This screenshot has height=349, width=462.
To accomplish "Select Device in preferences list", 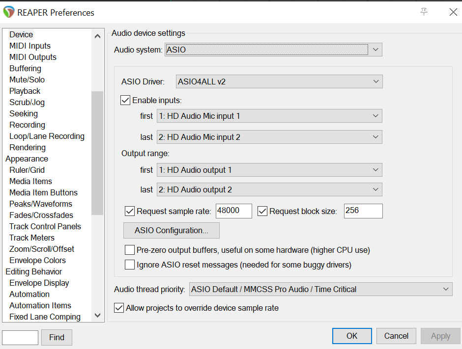I will pyautogui.click(x=21, y=34).
